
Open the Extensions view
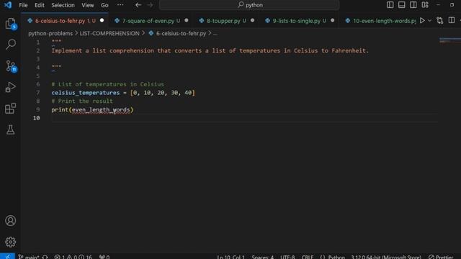[11, 109]
